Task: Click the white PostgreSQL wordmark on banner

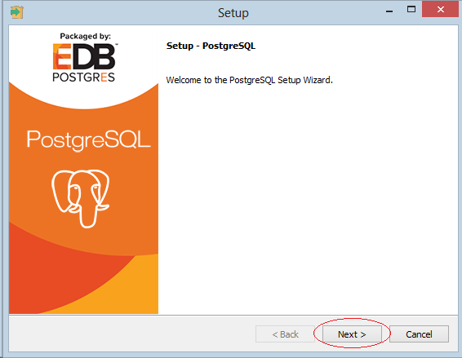Action: (89, 140)
